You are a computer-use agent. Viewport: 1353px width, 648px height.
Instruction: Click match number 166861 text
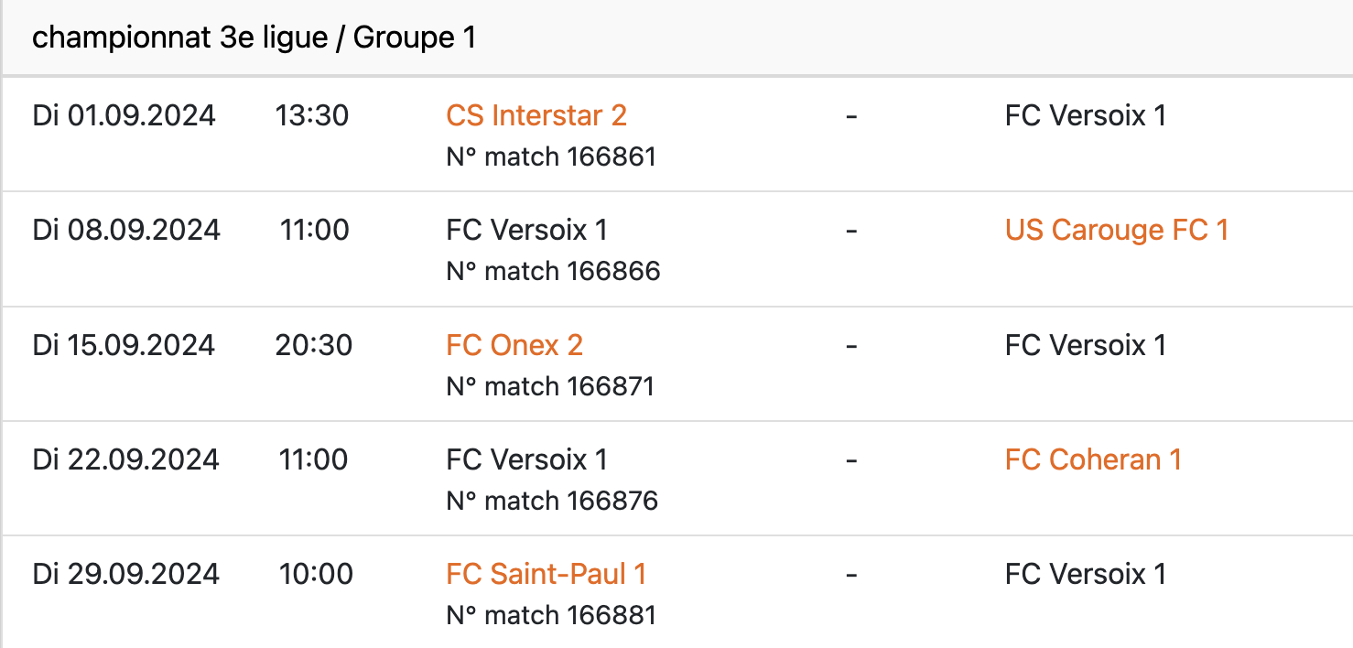coord(551,157)
